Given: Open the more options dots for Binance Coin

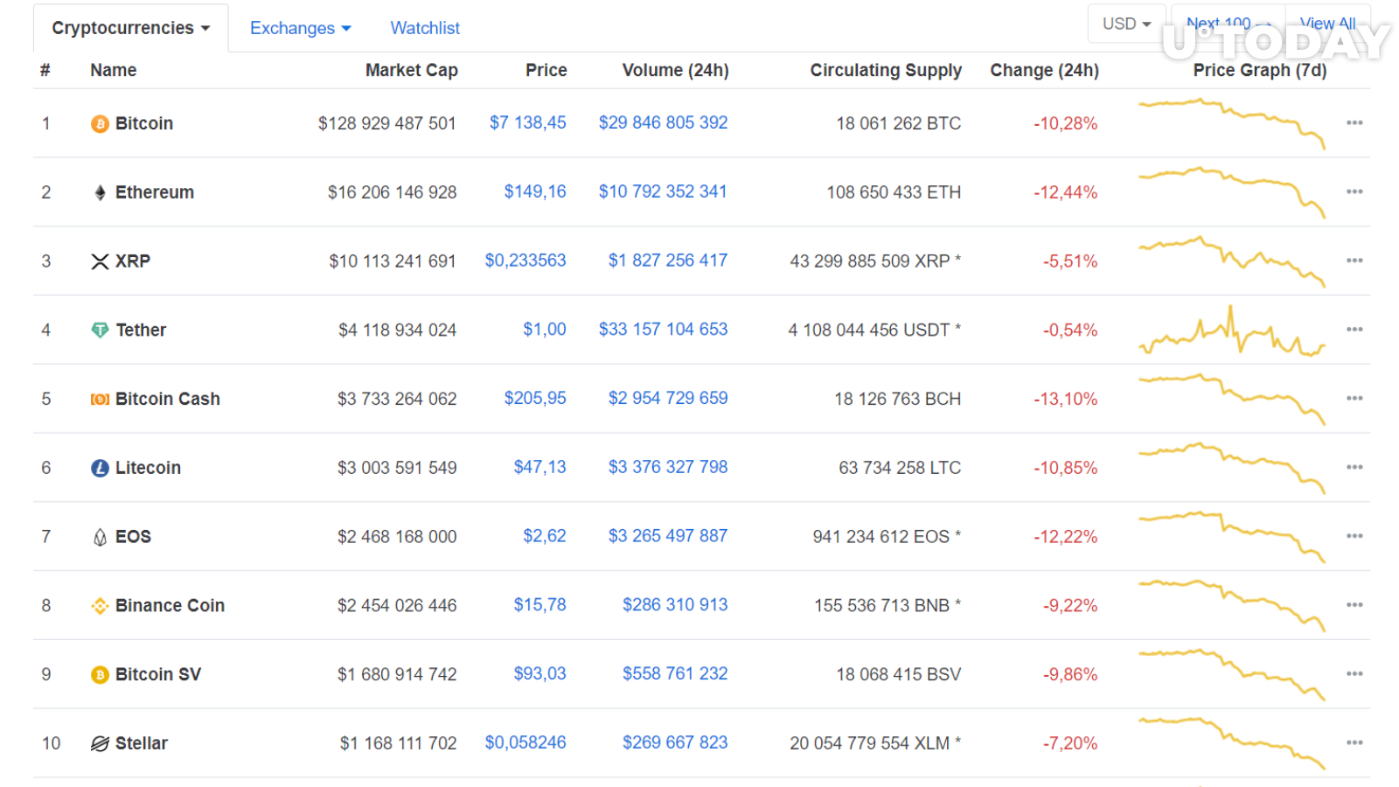Looking at the screenshot, I should tap(1354, 605).
